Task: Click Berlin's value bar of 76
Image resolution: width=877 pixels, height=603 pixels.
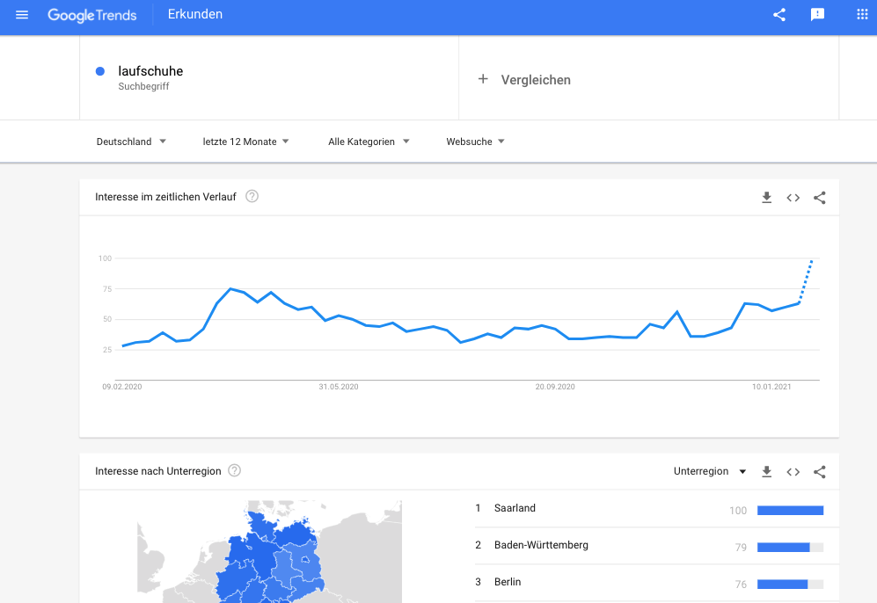Action: 790,584
